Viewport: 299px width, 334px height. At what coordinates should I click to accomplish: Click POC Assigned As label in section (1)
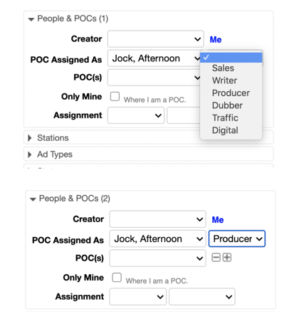[66, 60]
